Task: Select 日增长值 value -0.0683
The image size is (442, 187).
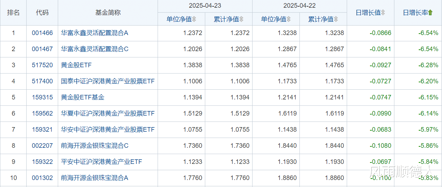Action: click(380, 130)
